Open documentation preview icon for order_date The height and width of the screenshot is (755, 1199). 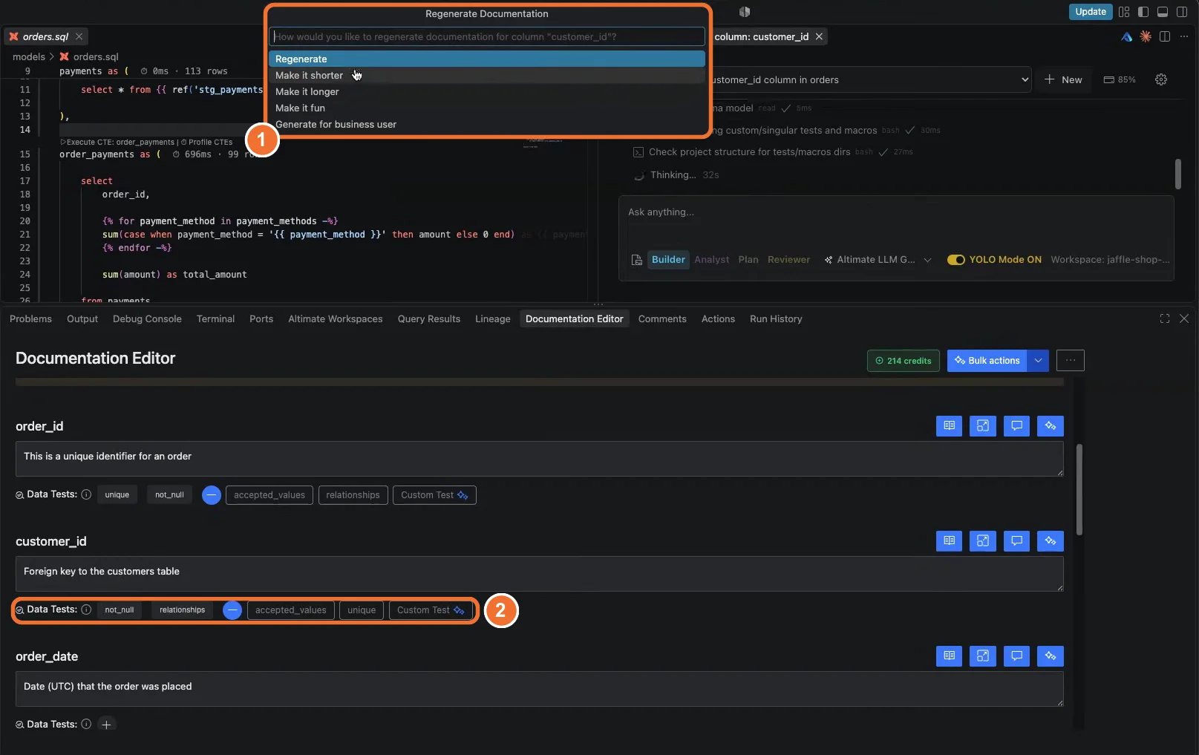(949, 656)
